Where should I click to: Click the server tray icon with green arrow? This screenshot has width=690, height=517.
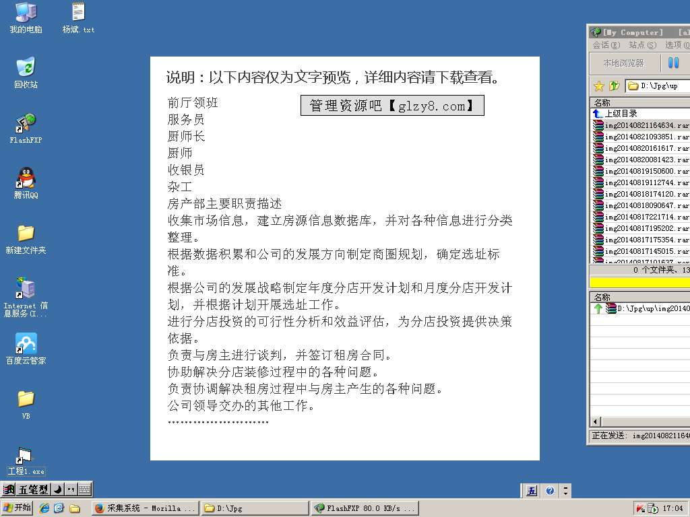652,508
